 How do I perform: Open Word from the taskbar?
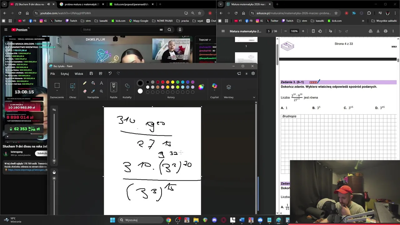[x=242, y=220]
